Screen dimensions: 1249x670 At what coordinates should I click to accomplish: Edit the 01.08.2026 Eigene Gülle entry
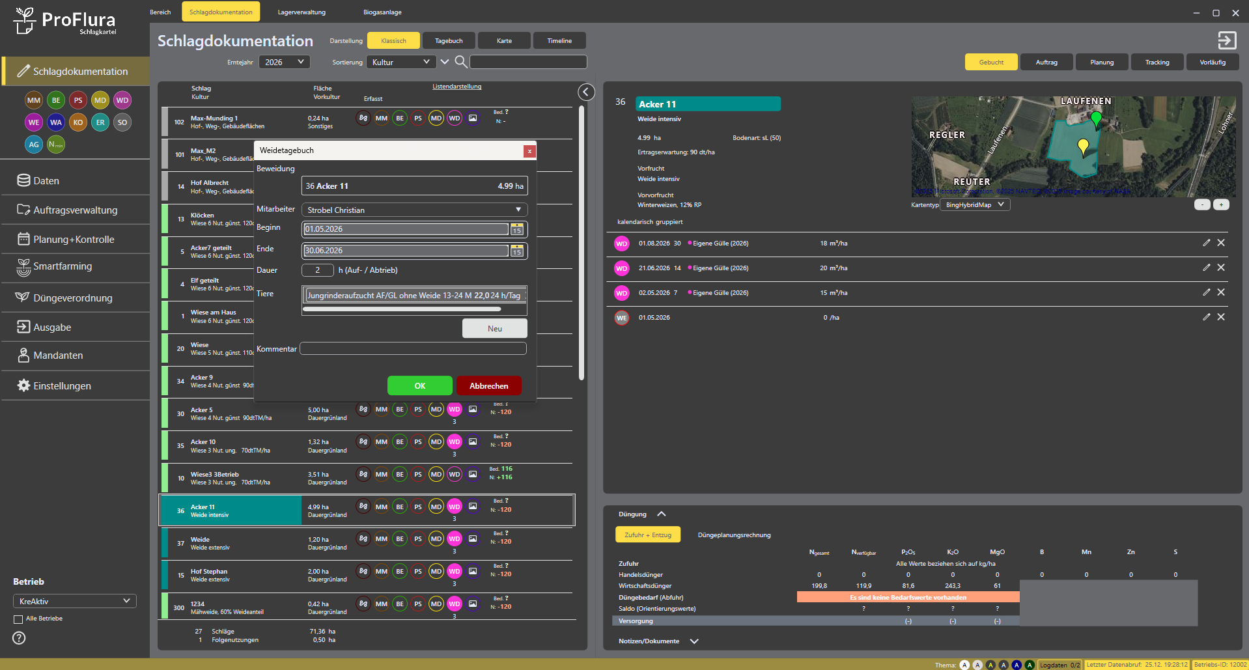(1206, 243)
